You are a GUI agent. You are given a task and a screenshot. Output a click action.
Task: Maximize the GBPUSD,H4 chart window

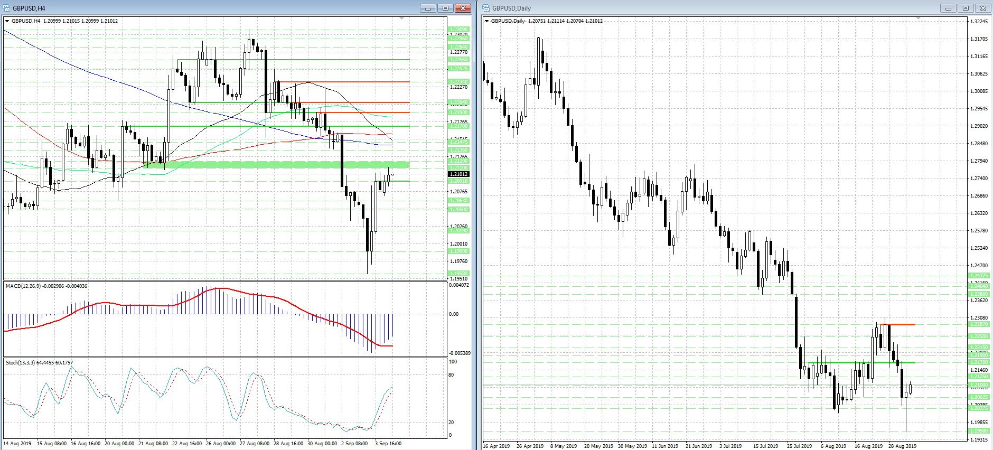click(x=445, y=8)
